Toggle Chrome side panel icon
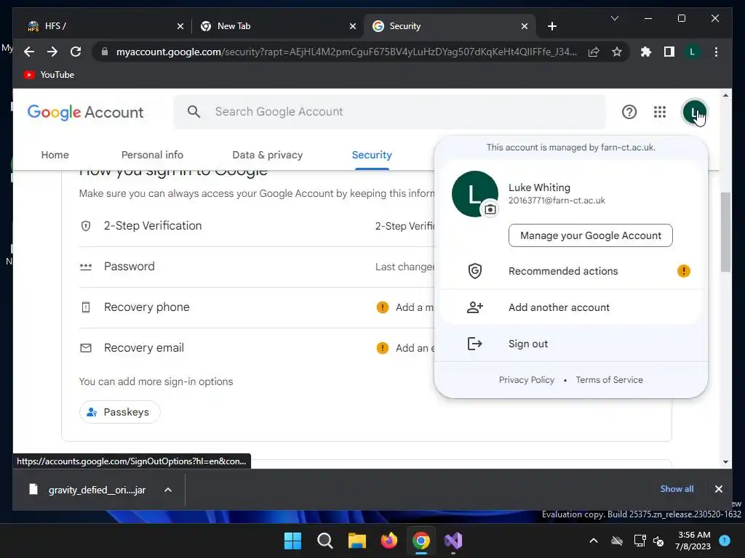Viewport: 745px width, 558px height. click(x=669, y=52)
